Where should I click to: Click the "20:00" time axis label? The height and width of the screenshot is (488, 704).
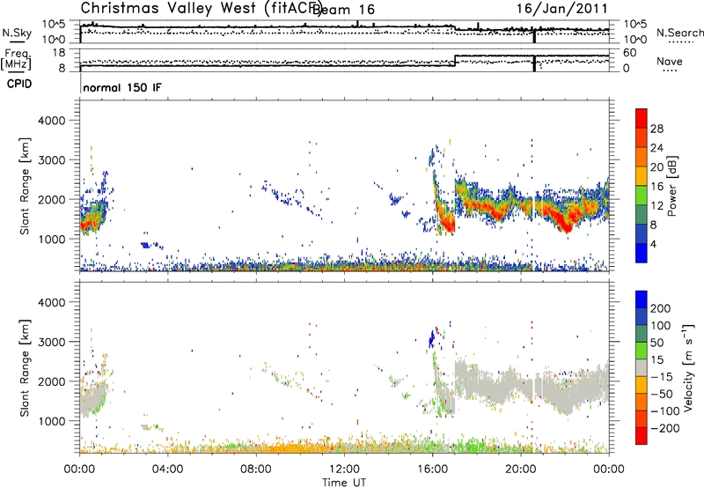521,470
